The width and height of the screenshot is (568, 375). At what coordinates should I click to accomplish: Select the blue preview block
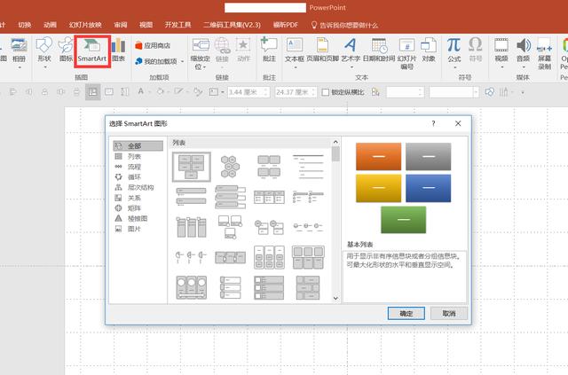(428, 188)
